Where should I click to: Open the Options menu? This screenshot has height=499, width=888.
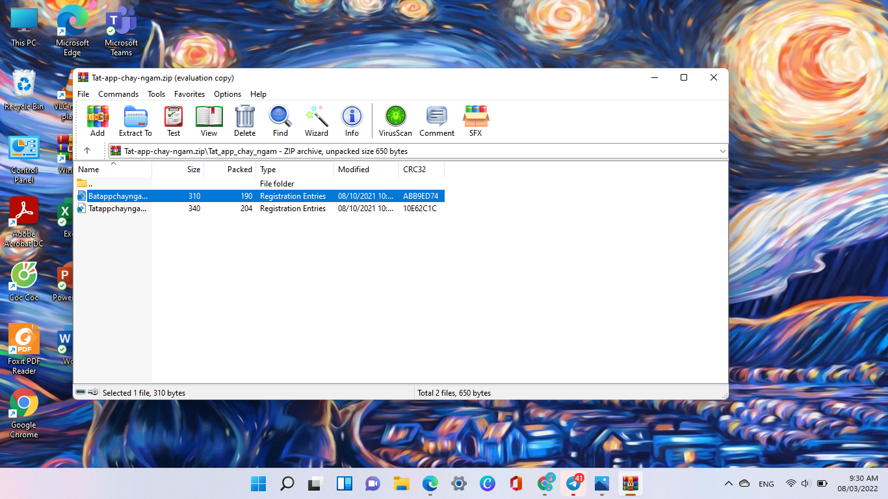[228, 94]
